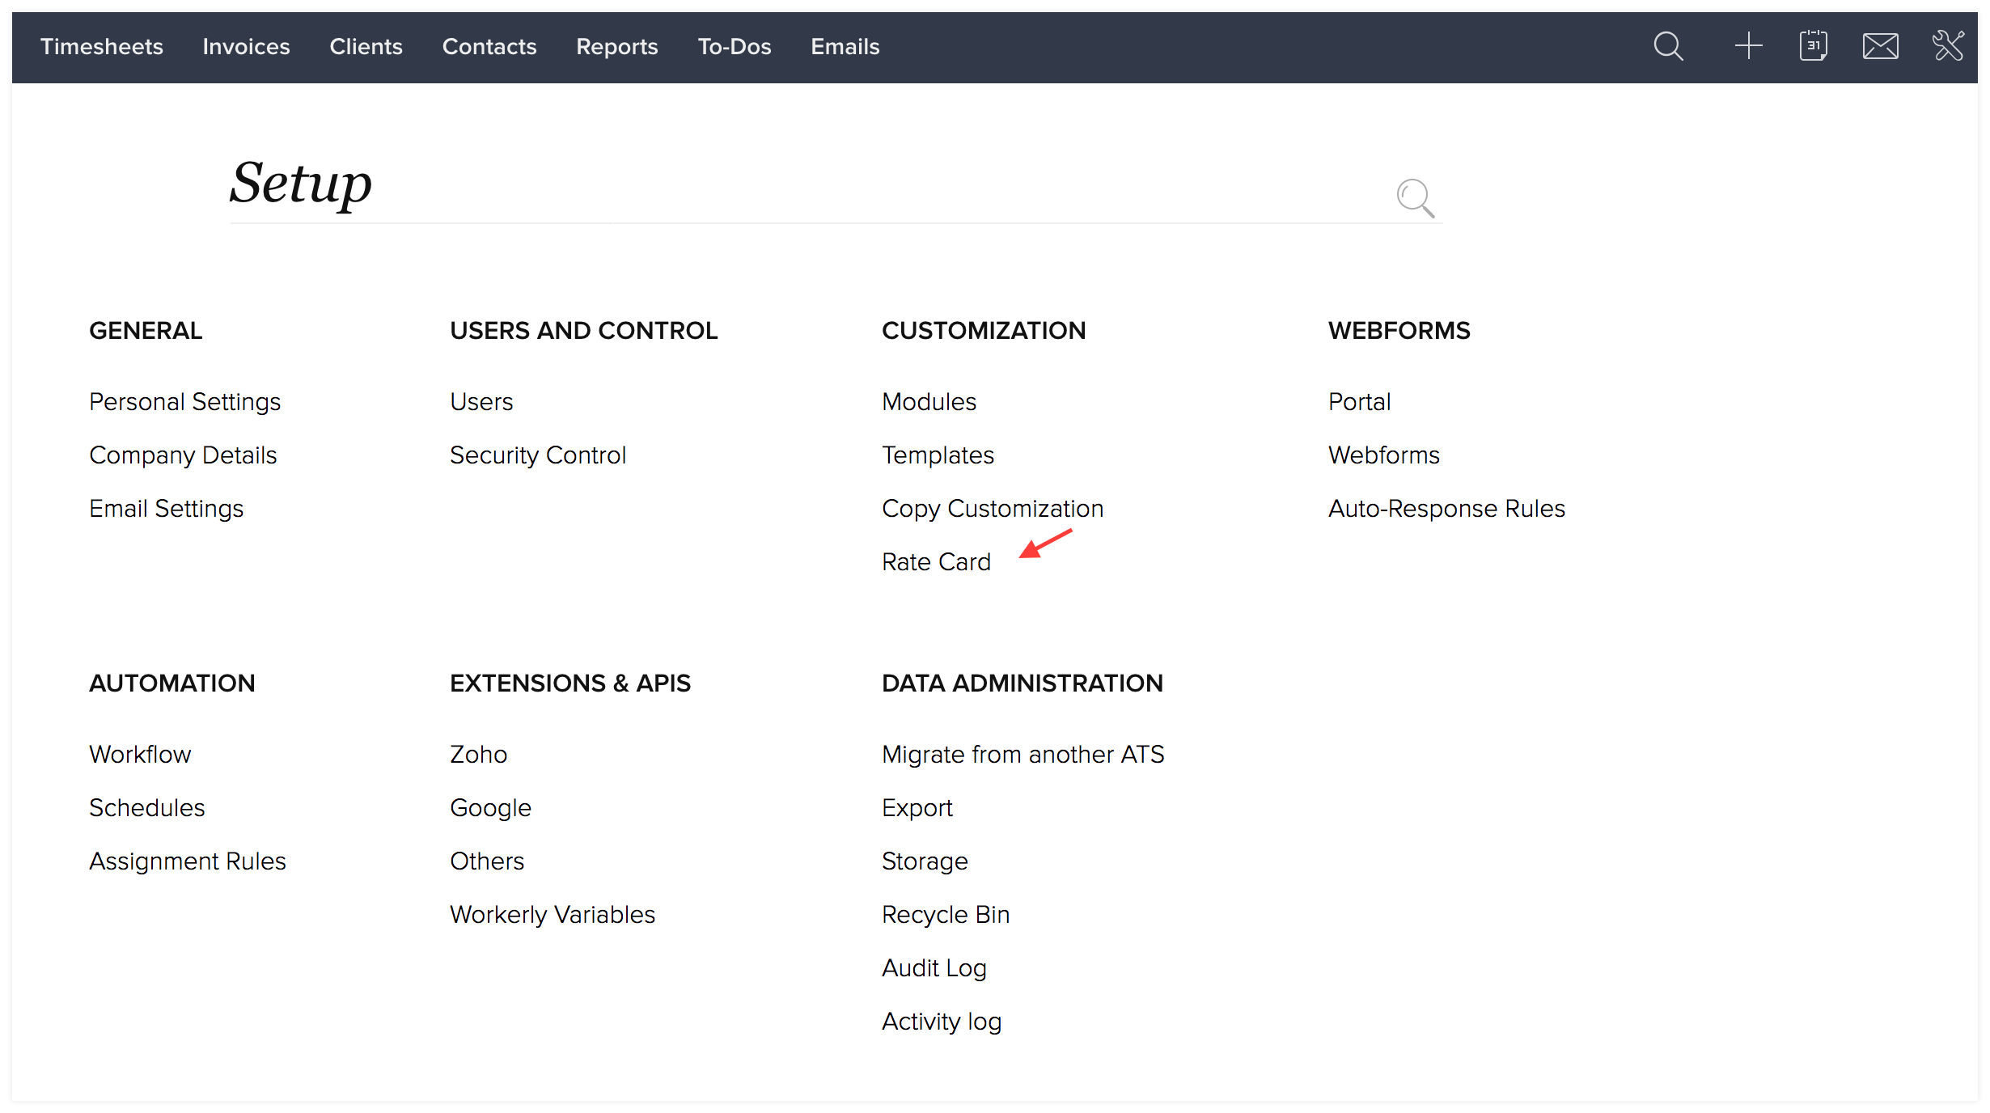Open the Recycle Bin link
The height and width of the screenshot is (1113, 1990).
[x=945, y=915]
